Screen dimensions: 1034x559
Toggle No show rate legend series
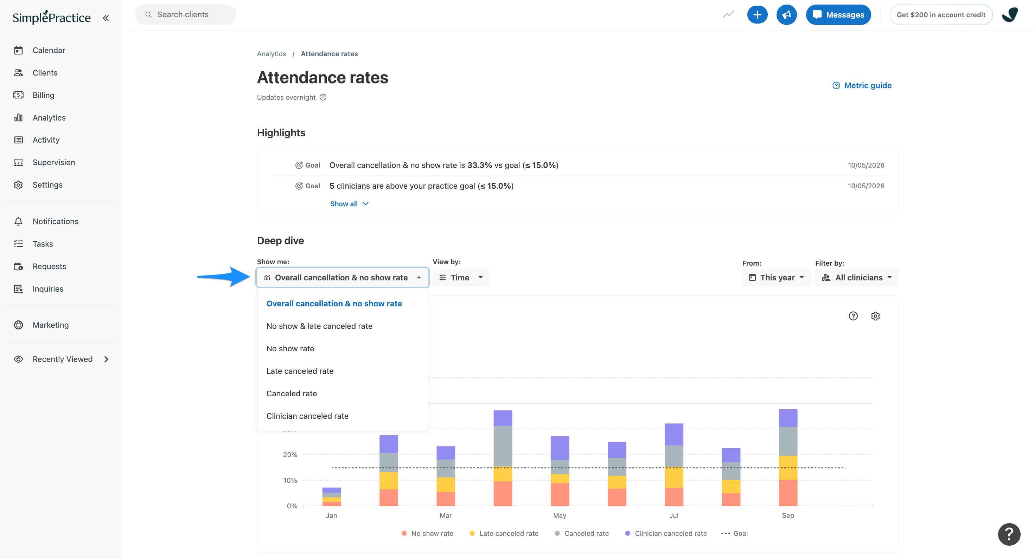(x=427, y=533)
